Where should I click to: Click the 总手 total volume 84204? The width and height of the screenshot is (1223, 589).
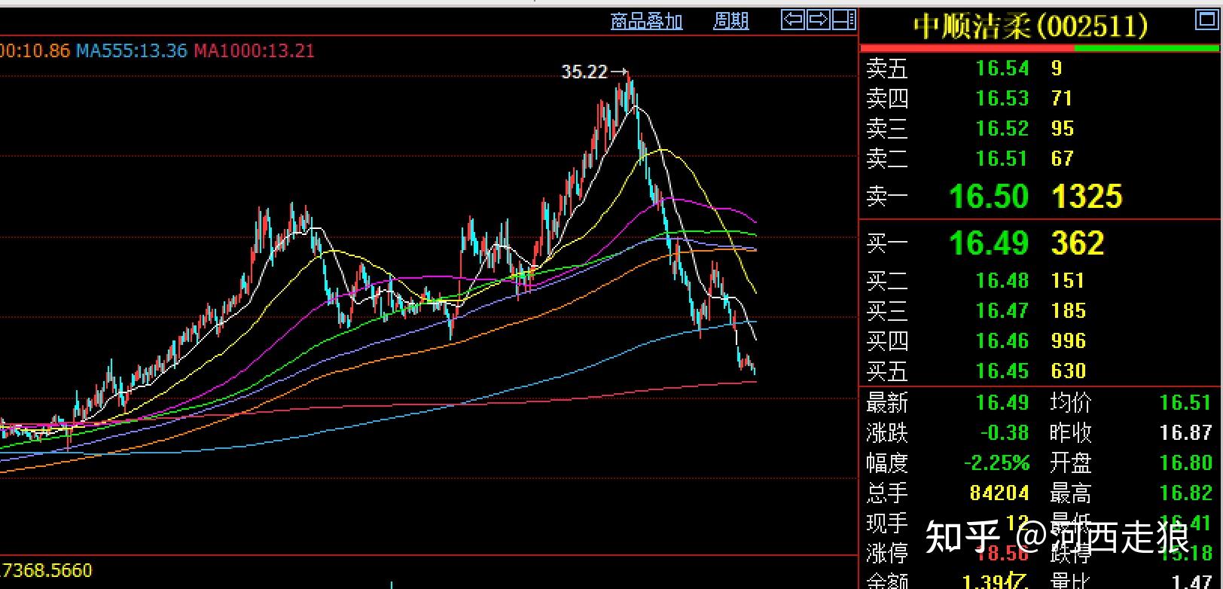(999, 493)
